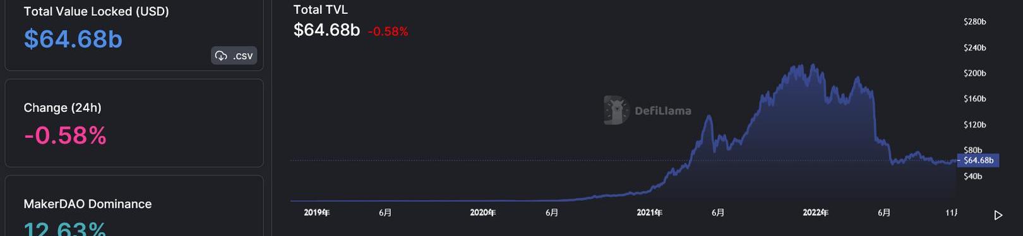This screenshot has width=1023, height=236.
Task: Click the $200b y-axis label
Action: tap(975, 73)
